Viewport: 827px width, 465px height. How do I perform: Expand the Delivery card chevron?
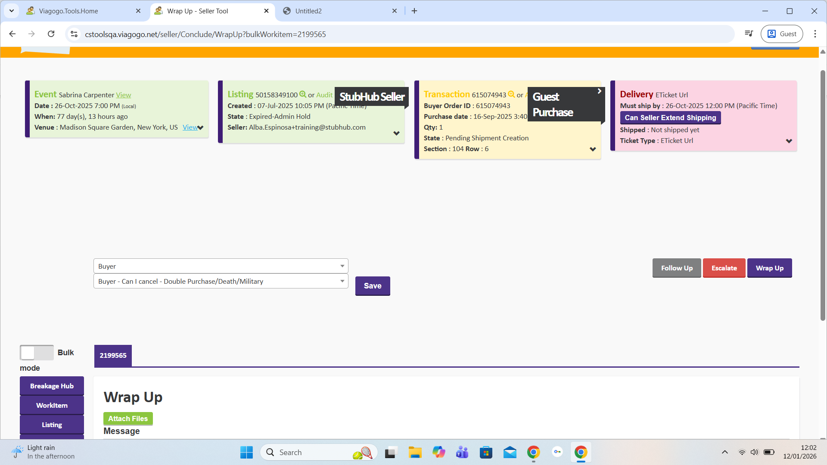[x=789, y=141]
